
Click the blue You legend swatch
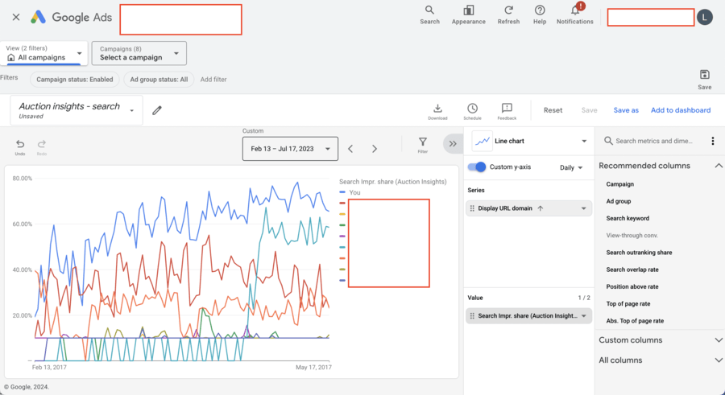pyautogui.click(x=343, y=193)
